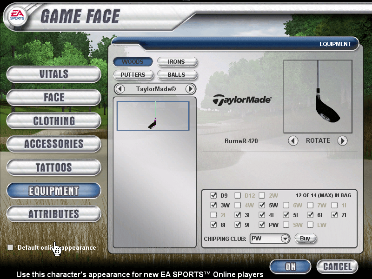
Task: Switch to the WOODS tab
Action: tap(133, 62)
